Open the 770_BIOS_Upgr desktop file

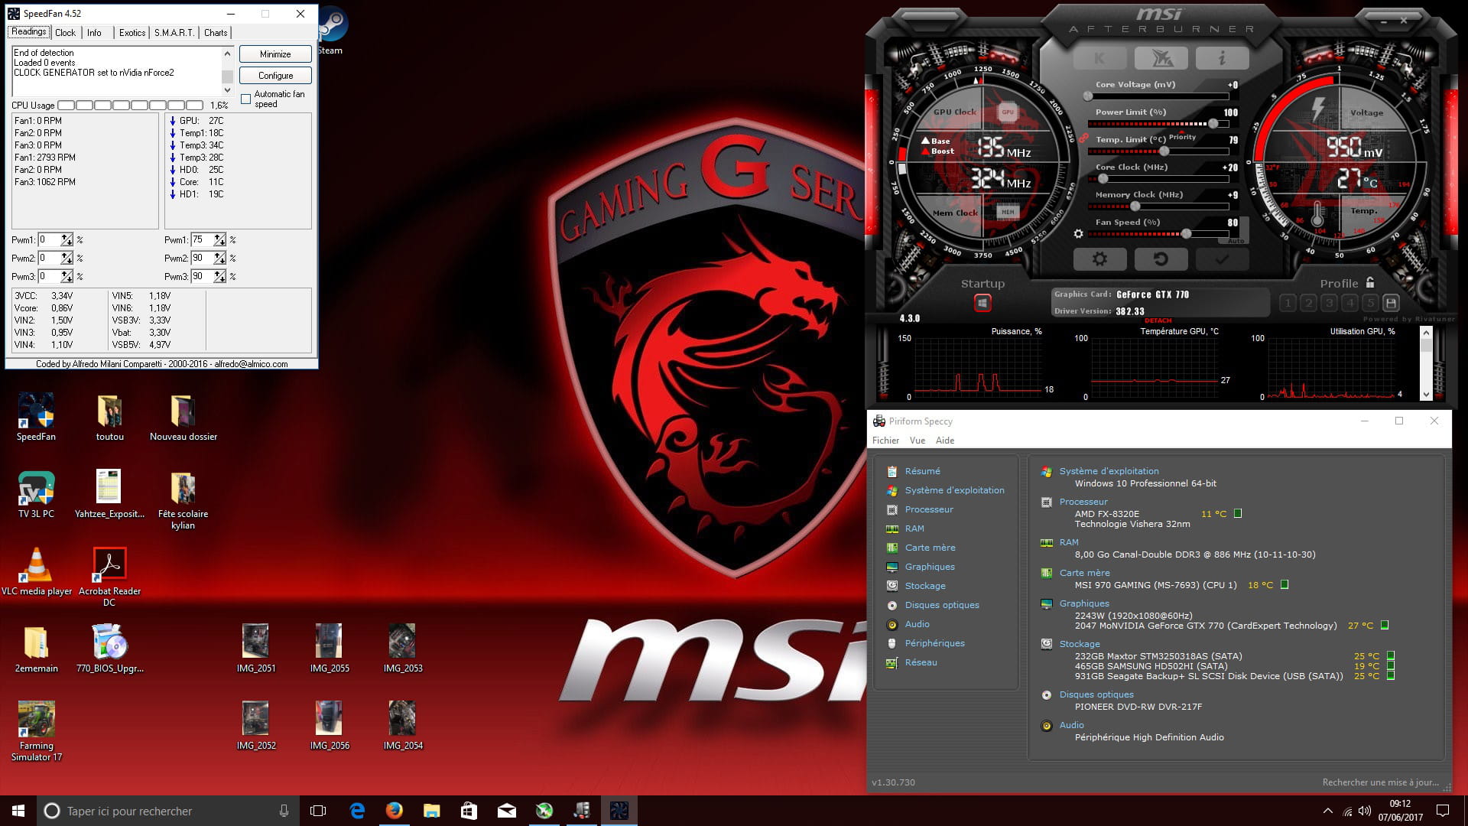tap(110, 649)
